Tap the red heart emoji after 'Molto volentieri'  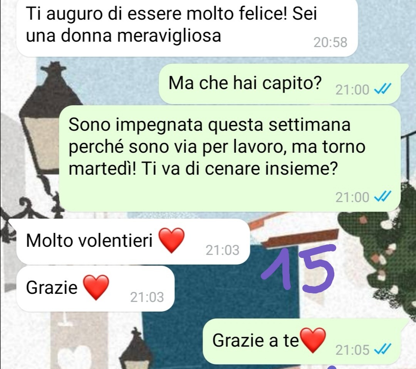171,241
